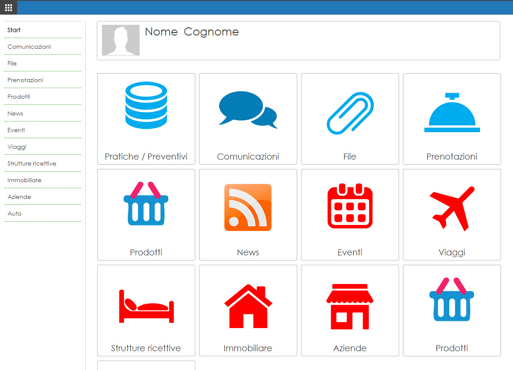This screenshot has height=370, width=513.
Task: Click the Nome Cognome profile name
Action: (x=191, y=32)
